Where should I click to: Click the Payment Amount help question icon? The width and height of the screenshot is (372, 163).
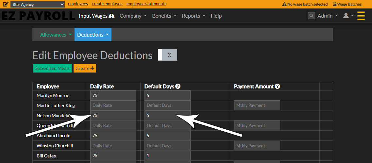coord(277,87)
